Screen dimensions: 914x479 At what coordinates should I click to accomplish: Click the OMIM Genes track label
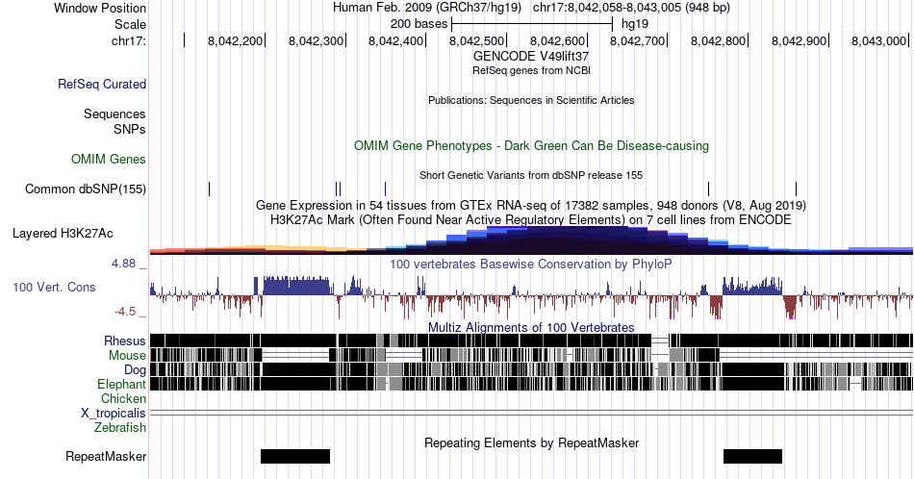[x=109, y=159]
